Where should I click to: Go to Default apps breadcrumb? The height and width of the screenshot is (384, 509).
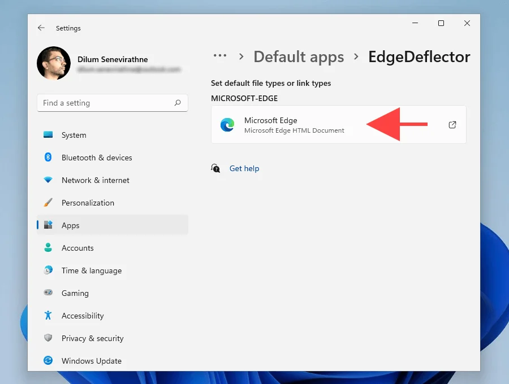[x=299, y=56]
